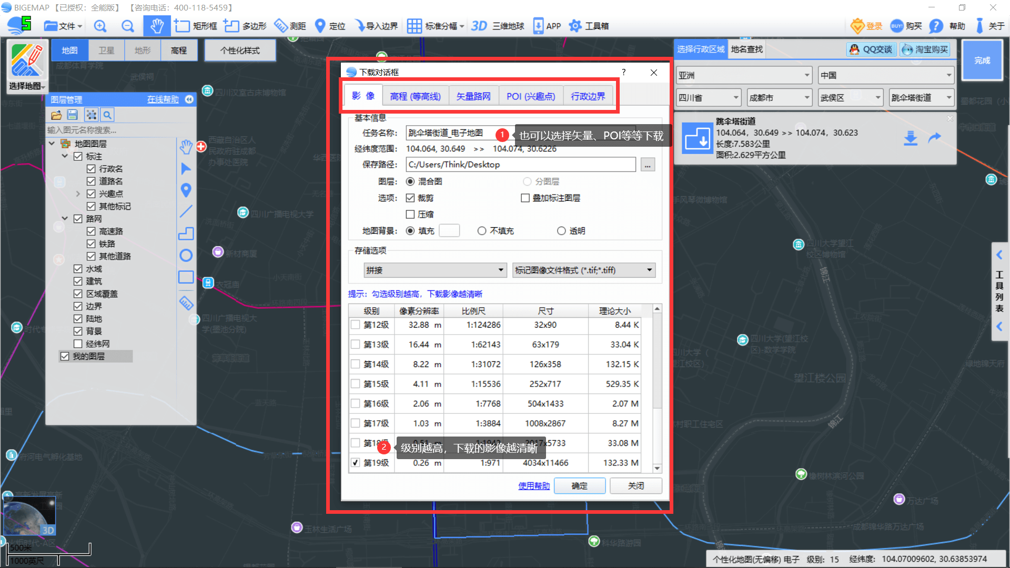Uncheck the 水域 layer checkbox
The height and width of the screenshot is (568, 1010).
click(78, 269)
